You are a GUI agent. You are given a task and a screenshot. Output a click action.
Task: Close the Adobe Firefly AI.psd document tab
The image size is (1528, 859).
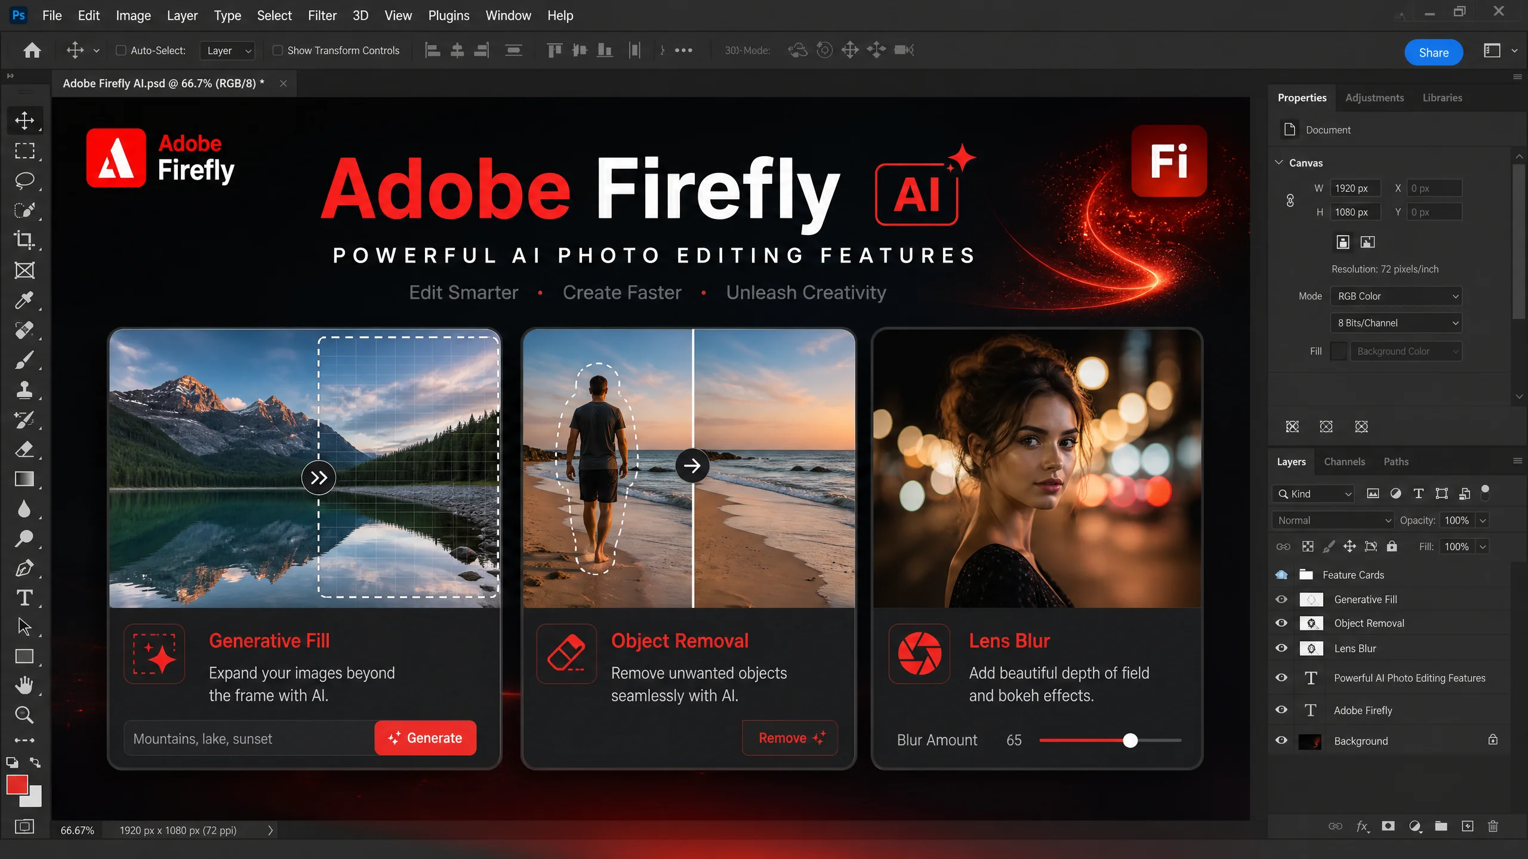(x=284, y=84)
